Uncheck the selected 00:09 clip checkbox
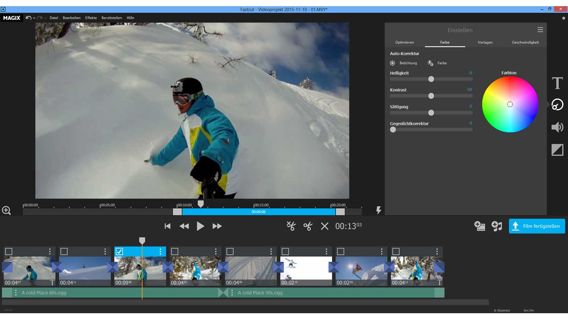Viewport: 568px width, 319px height. click(x=119, y=252)
